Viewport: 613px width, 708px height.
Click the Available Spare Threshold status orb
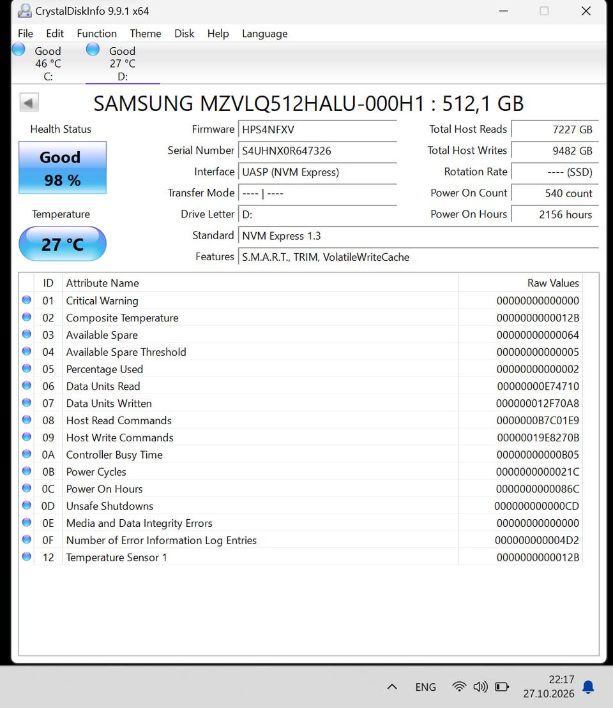pyautogui.click(x=27, y=351)
